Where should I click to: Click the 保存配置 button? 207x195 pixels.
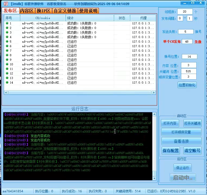(170, 150)
